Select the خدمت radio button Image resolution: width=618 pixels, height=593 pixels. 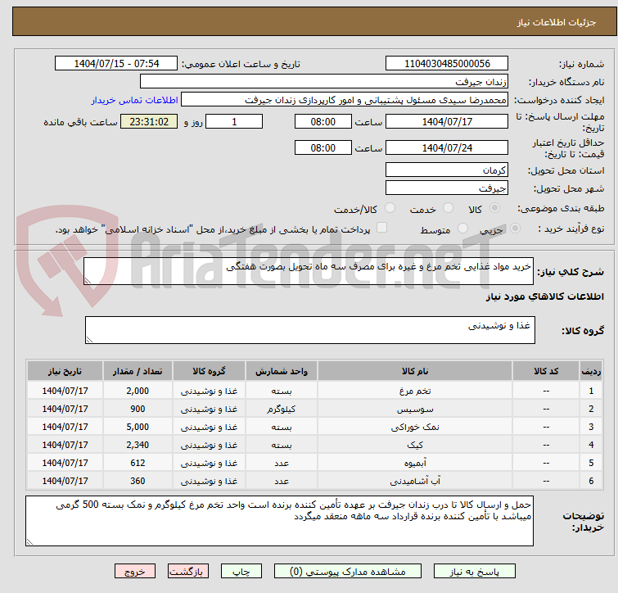[x=448, y=208]
